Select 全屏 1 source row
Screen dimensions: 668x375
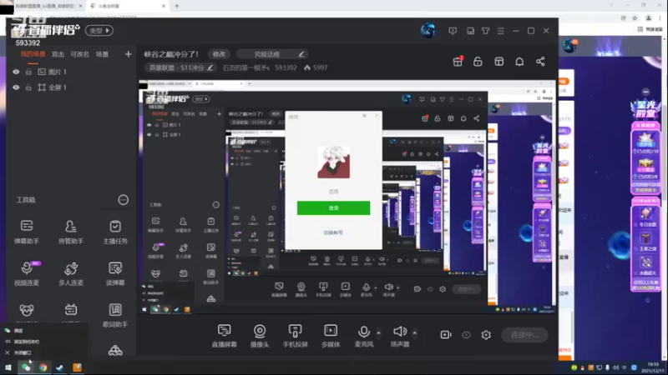[71, 87]
